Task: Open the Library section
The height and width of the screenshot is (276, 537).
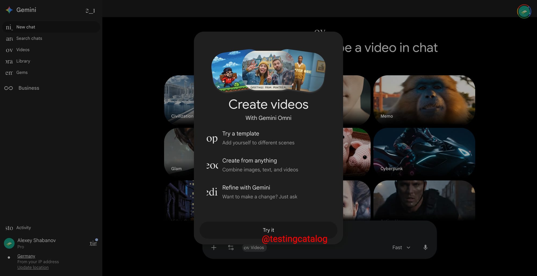Action: [x=51, y=61]
